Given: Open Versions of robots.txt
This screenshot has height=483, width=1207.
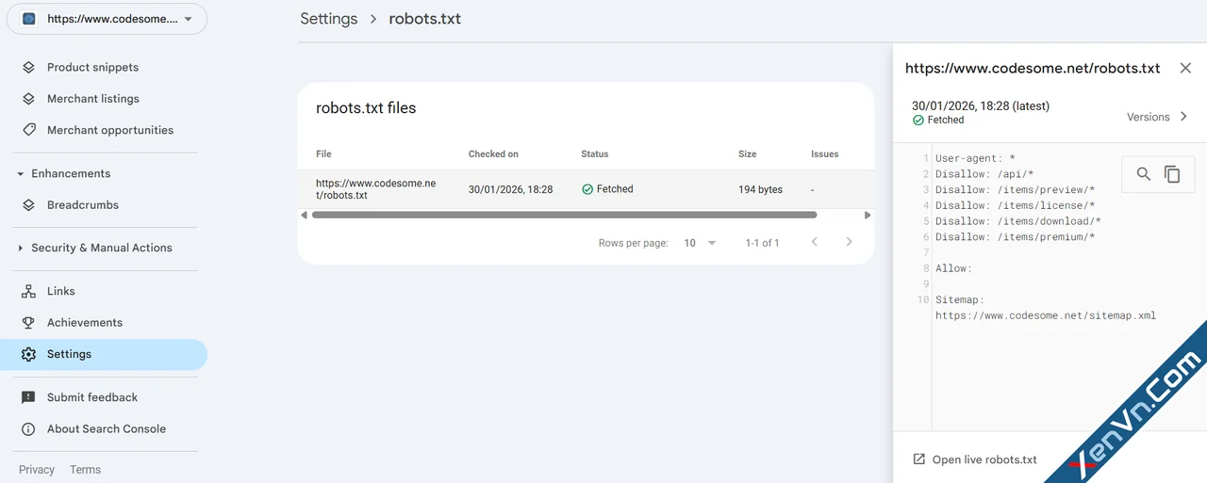Looking at the screenshot, I should [1158, 117].
